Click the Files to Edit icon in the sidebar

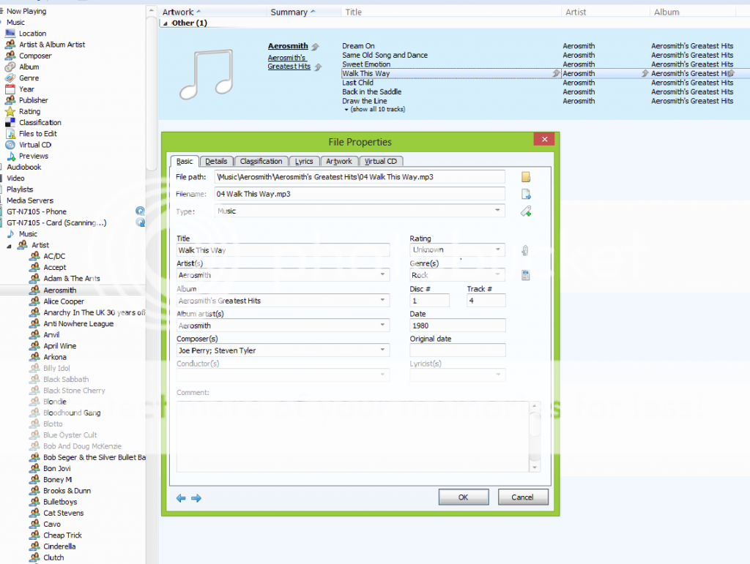tap(10, 134)
